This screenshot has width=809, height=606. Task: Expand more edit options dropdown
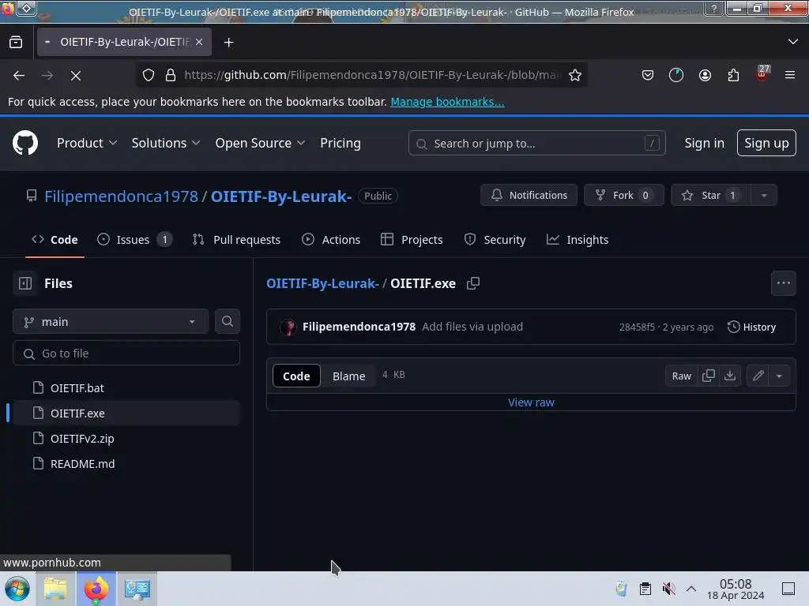pyautogui.click(x=779, y=376)
